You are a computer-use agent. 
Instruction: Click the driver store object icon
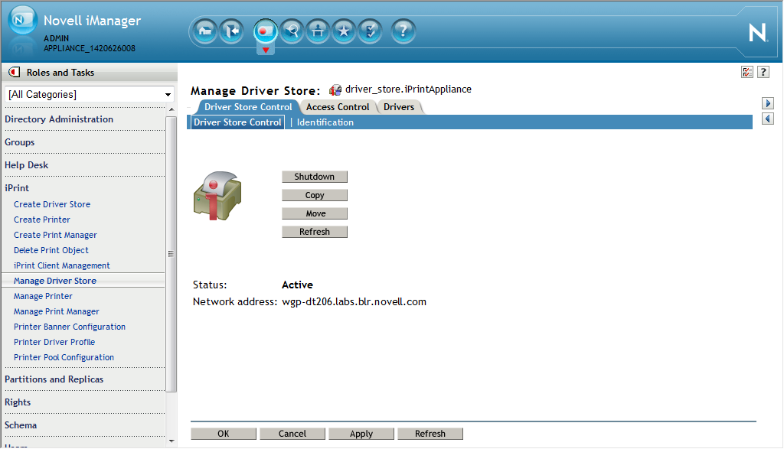[x=335, y=90]
